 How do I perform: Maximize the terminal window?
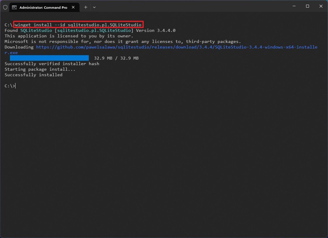coord(308,6)
